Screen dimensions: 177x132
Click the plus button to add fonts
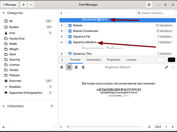(x=24, y=4)
